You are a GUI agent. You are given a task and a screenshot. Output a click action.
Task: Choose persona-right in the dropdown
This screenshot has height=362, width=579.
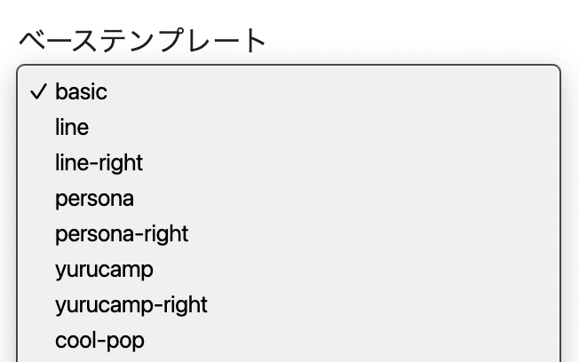coord(122,233)
